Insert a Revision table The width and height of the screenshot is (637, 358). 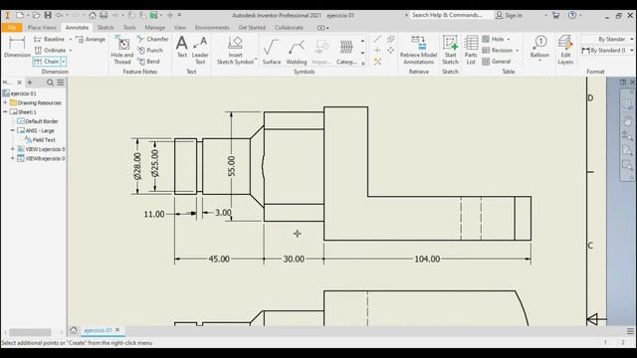tap(498, 50)
